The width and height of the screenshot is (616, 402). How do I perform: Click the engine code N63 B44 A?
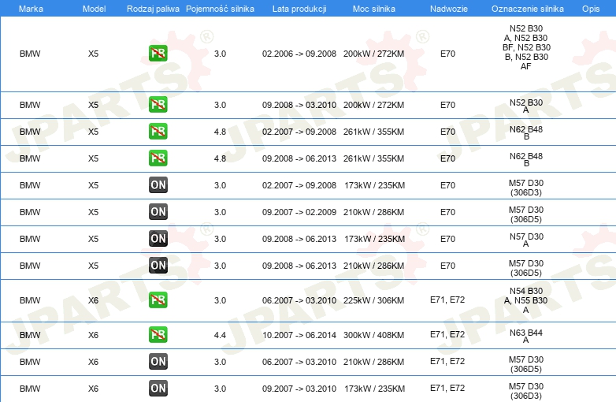(526, 337)
